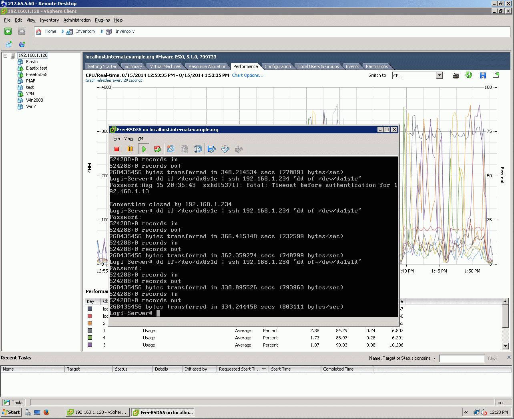
Task: Select the Win2008 virtual machine
Action: (34, 100)
